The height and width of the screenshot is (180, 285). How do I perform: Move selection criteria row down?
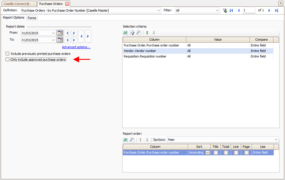coord(154,33)
